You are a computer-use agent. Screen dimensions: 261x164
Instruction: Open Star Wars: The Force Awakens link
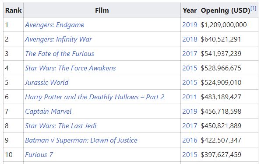71,68
